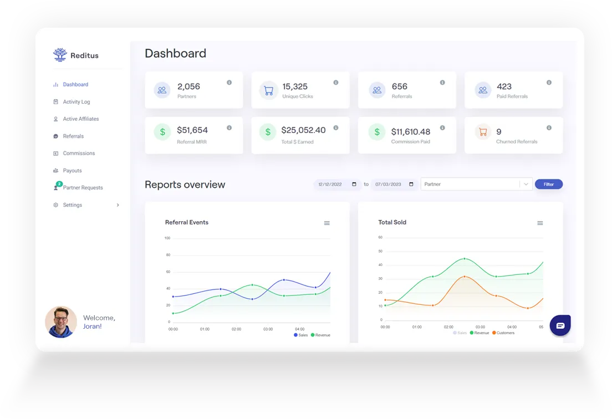
Task: Expand Settings submenu chevron
Action: 118,205
